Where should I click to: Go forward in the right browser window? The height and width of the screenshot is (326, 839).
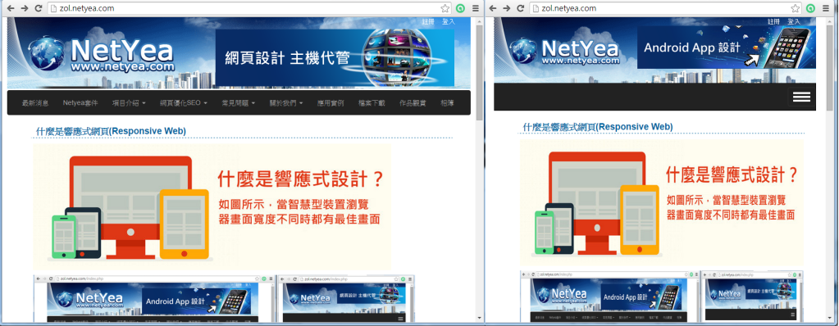coord(506,8)
